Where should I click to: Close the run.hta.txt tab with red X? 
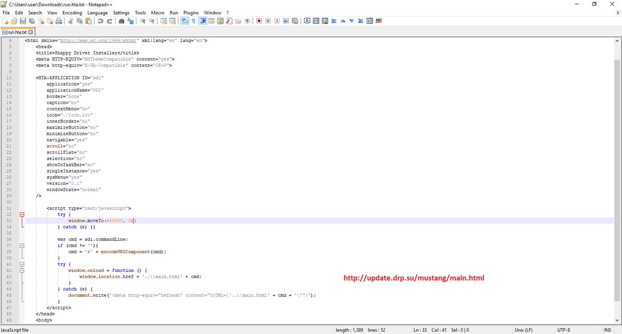tap(31, 32)
